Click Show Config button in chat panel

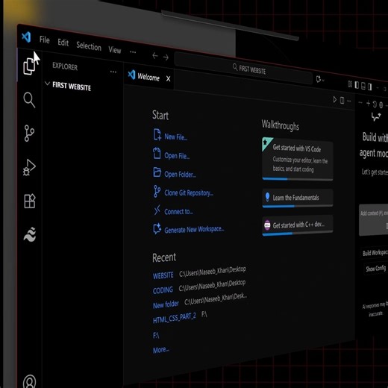click(x=375, y=269)
